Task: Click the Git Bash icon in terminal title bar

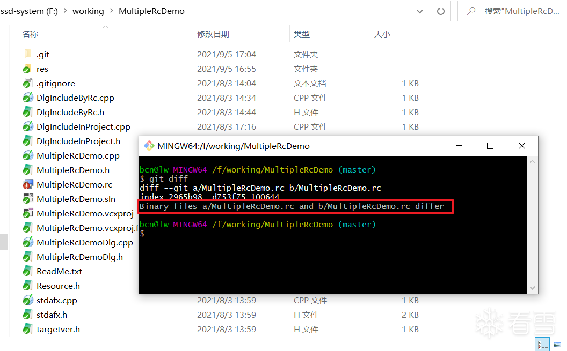Action: [x=149, y=146]
